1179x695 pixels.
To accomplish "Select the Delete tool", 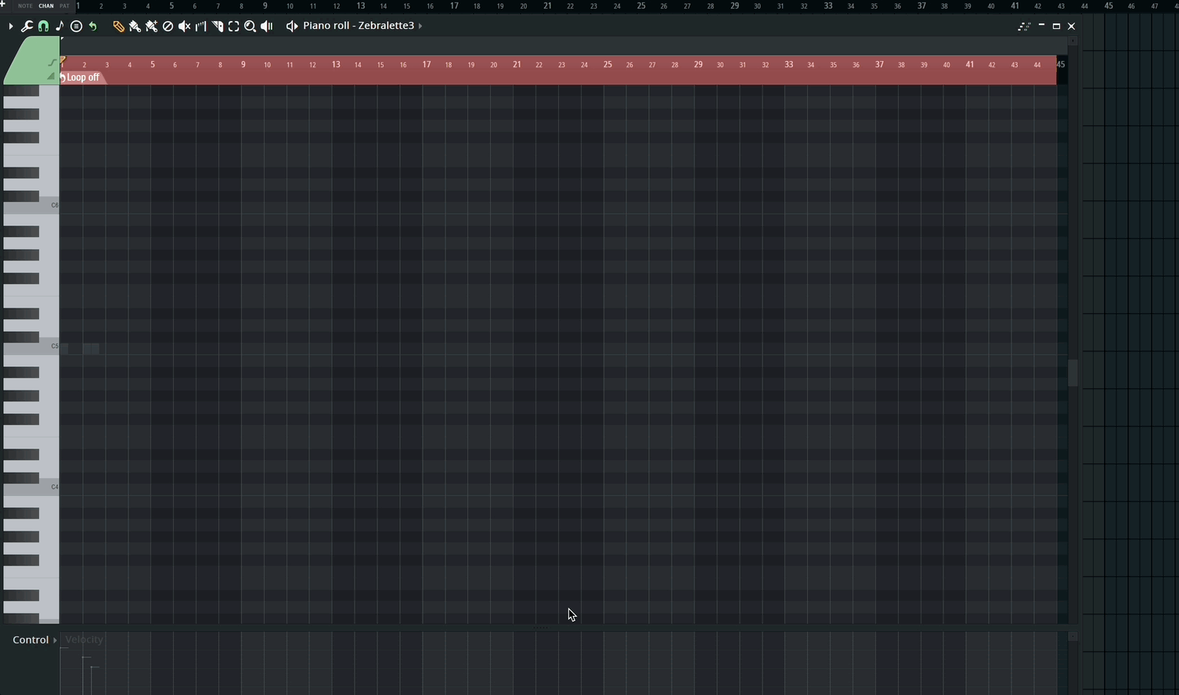I will point(168,27).
